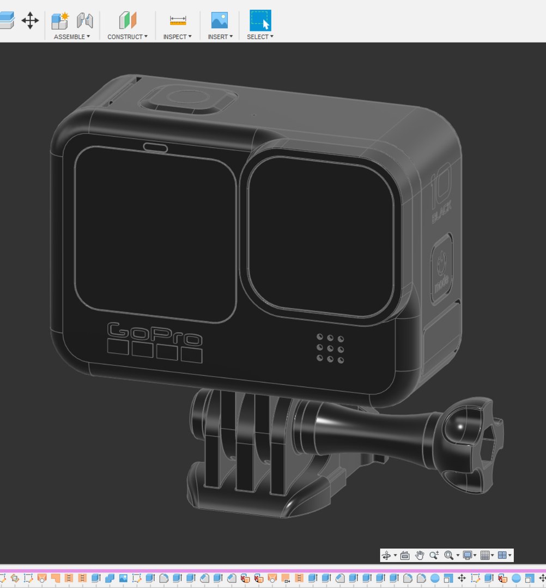Click the Display Settings monitor icon
This screenshot has width=546, height=588.
(467, 555)
